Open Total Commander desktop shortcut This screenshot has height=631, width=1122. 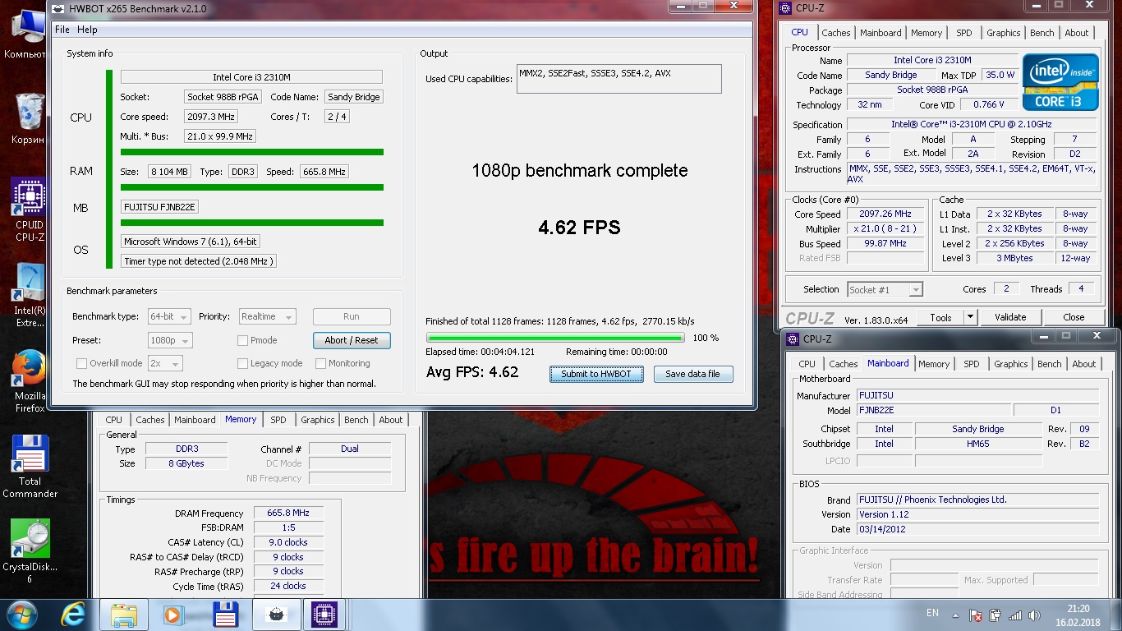pos(30,467)
